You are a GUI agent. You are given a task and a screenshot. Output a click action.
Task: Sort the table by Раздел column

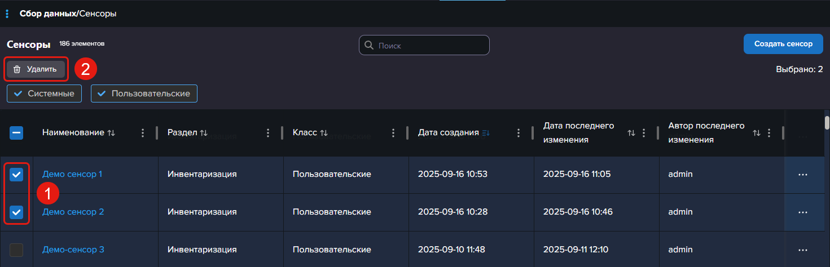point(204,133)
